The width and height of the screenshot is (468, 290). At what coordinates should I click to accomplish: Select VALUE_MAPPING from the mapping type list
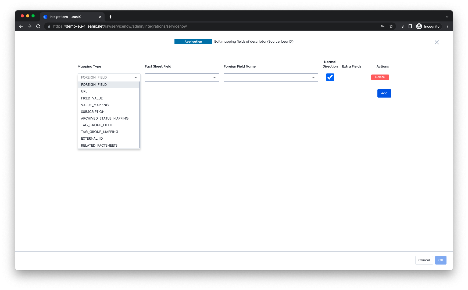[95, 105]
